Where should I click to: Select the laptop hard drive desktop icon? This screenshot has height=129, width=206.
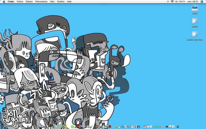pos(195,8)
